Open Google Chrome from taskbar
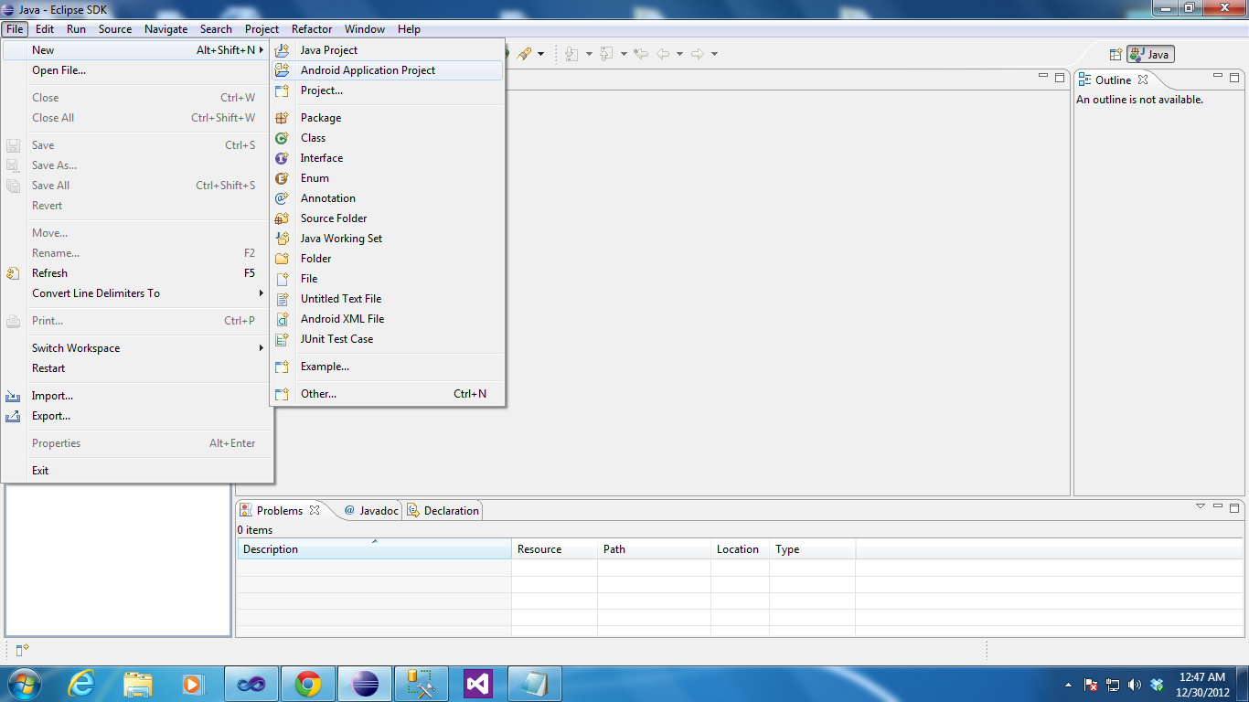 [x=307, y=684]
